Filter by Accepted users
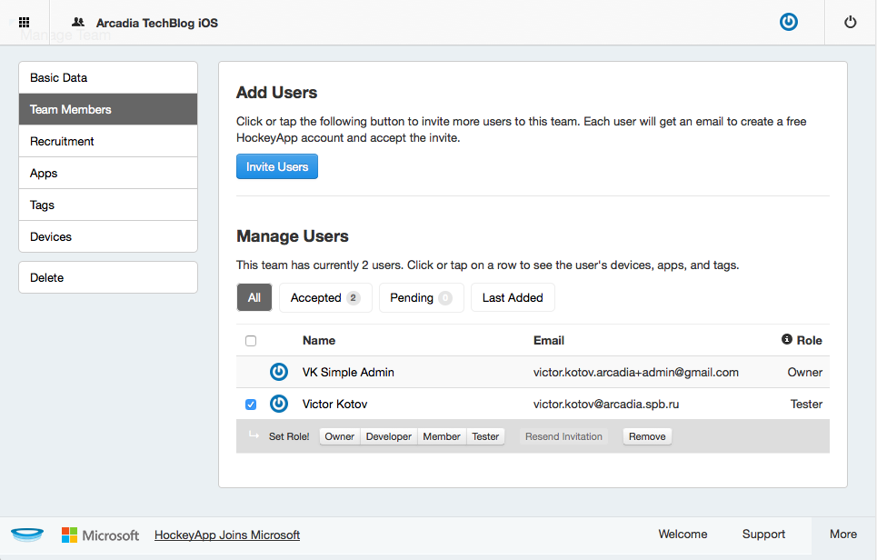 [x=325, y=297]
